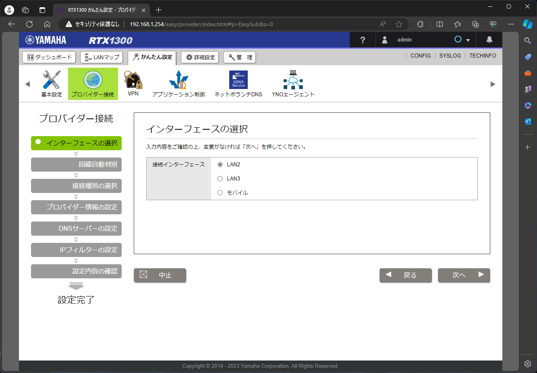Screen dimensions: 537x373
Task: Click the blue circle status icon
Action: coord(458,39)
